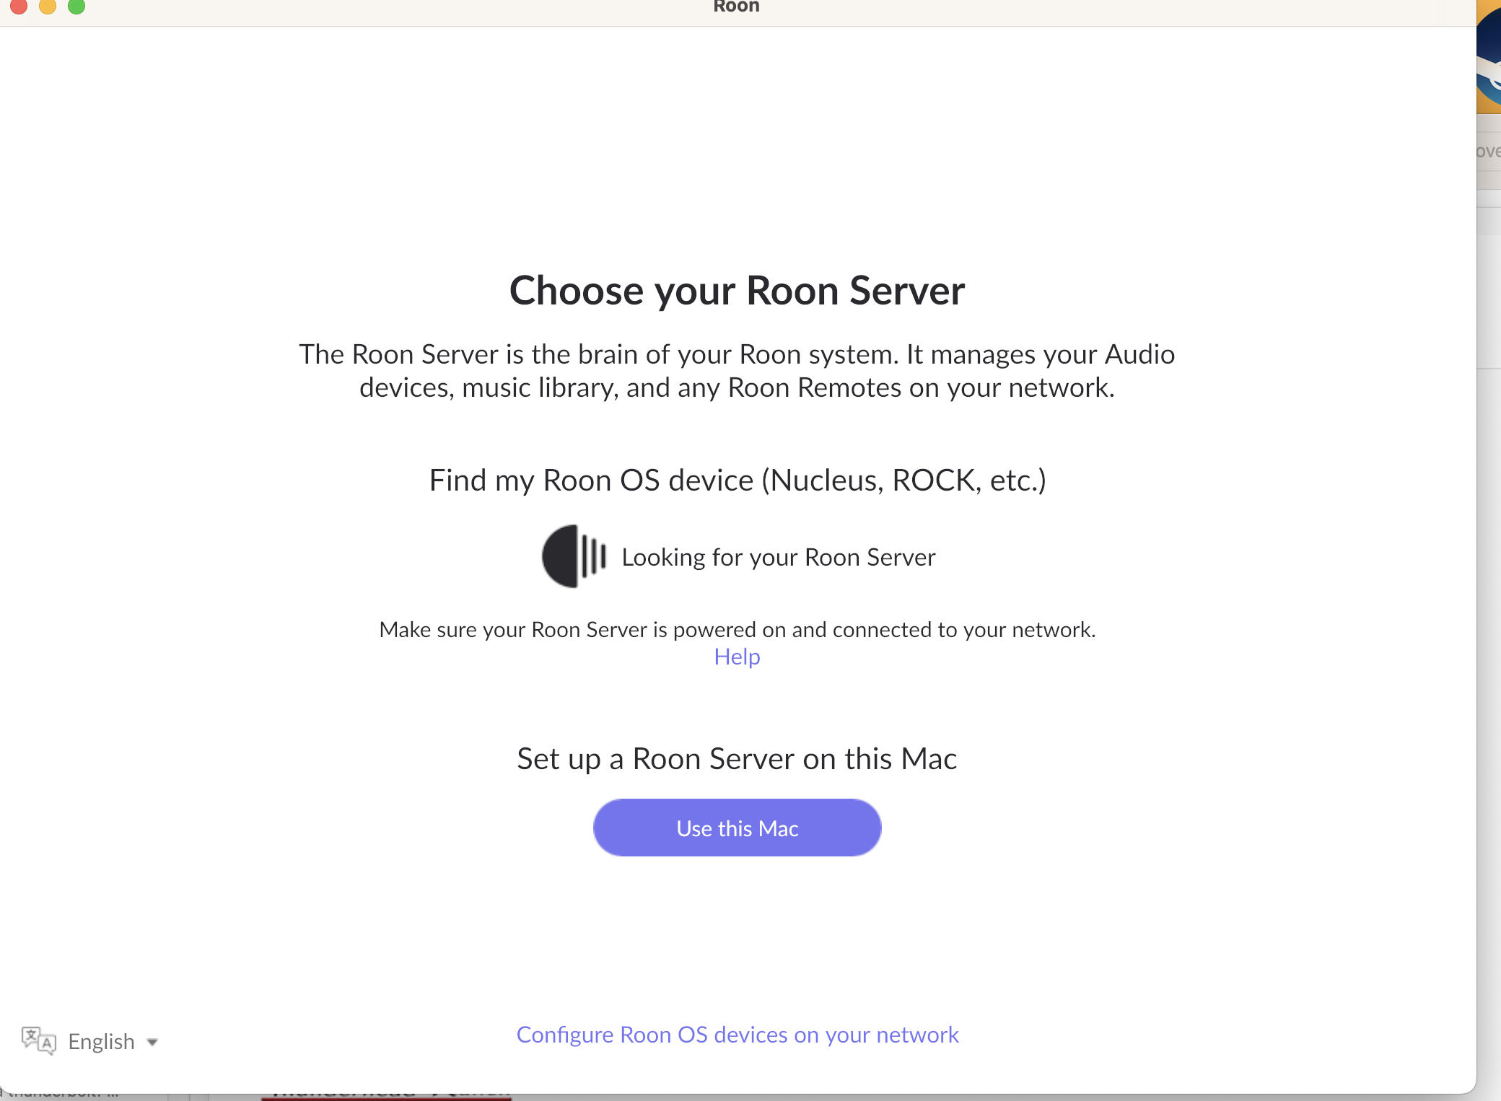This screenshot has height=1101, width=1501.
Task: Click the translate language icon
Action: click(x=38, y=1040)
